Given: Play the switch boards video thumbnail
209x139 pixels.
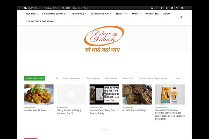Looking at the screenshot, I should 104,95.
